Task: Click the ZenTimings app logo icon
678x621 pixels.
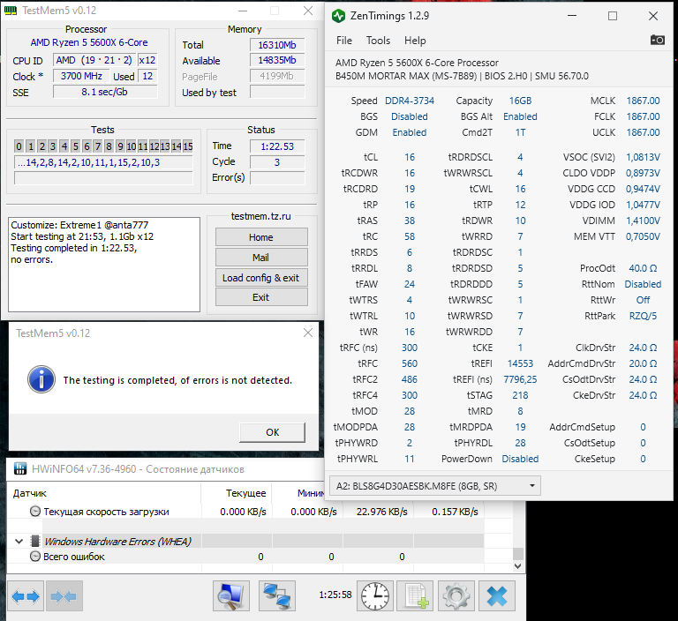Action: 339,16
